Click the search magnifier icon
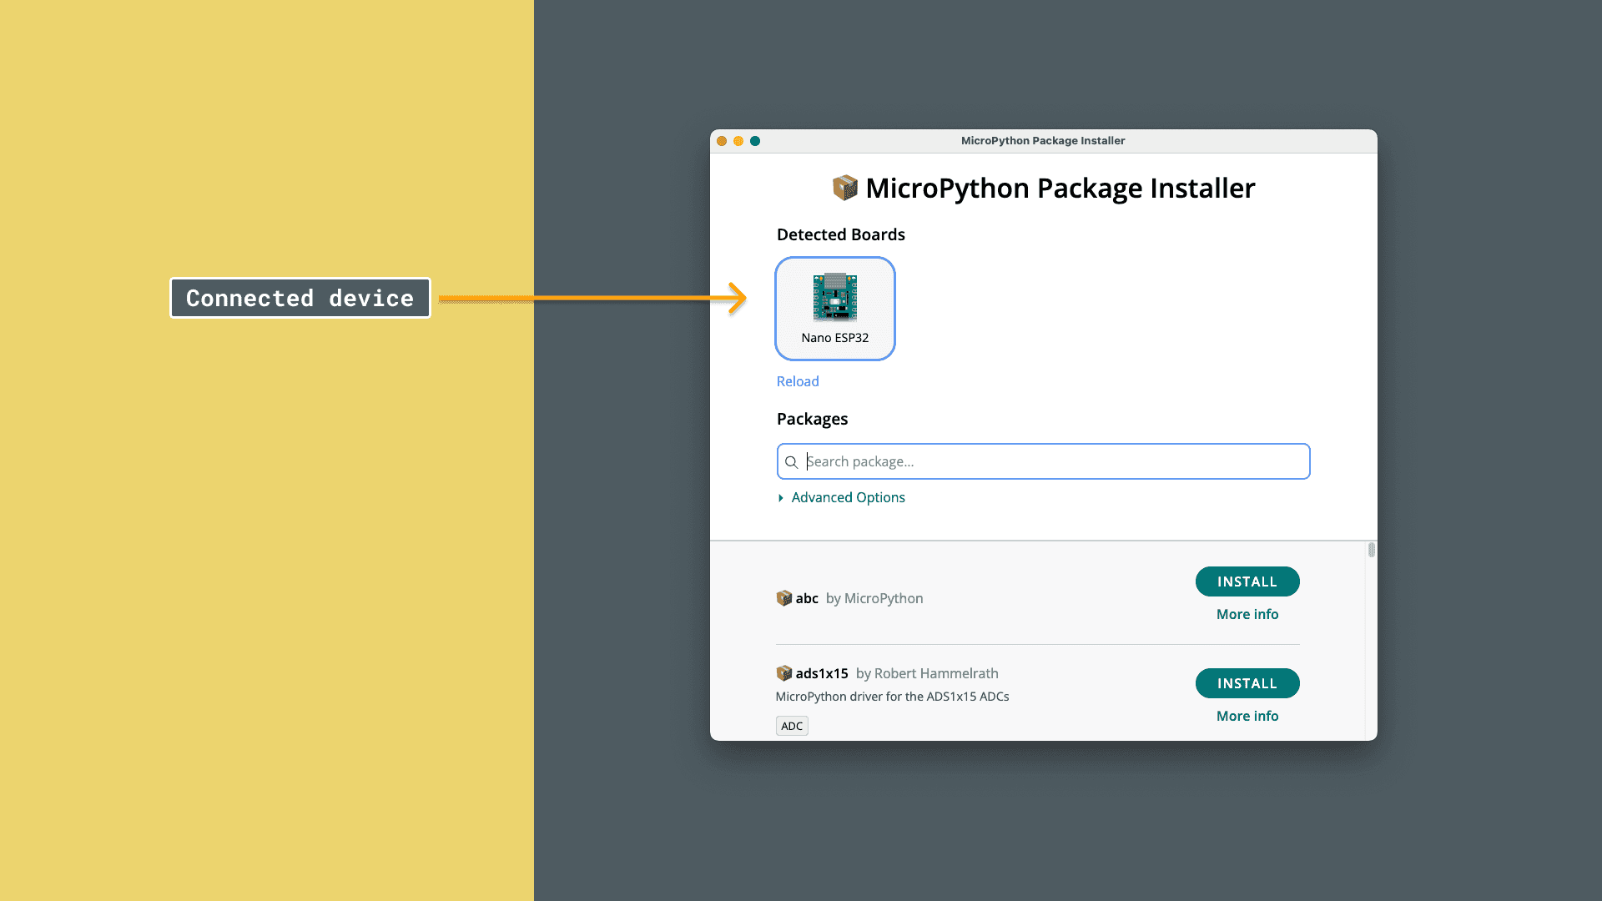The width and height of the screenshot is (1602, 901). (x=791, y=462)
